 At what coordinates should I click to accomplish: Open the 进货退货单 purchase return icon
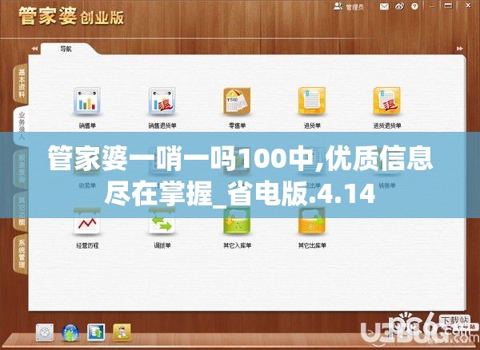coord(386,101)
